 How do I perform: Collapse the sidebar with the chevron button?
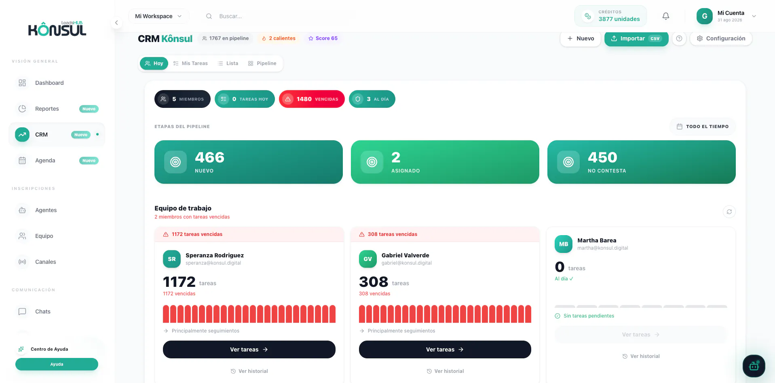pos(116,23)
